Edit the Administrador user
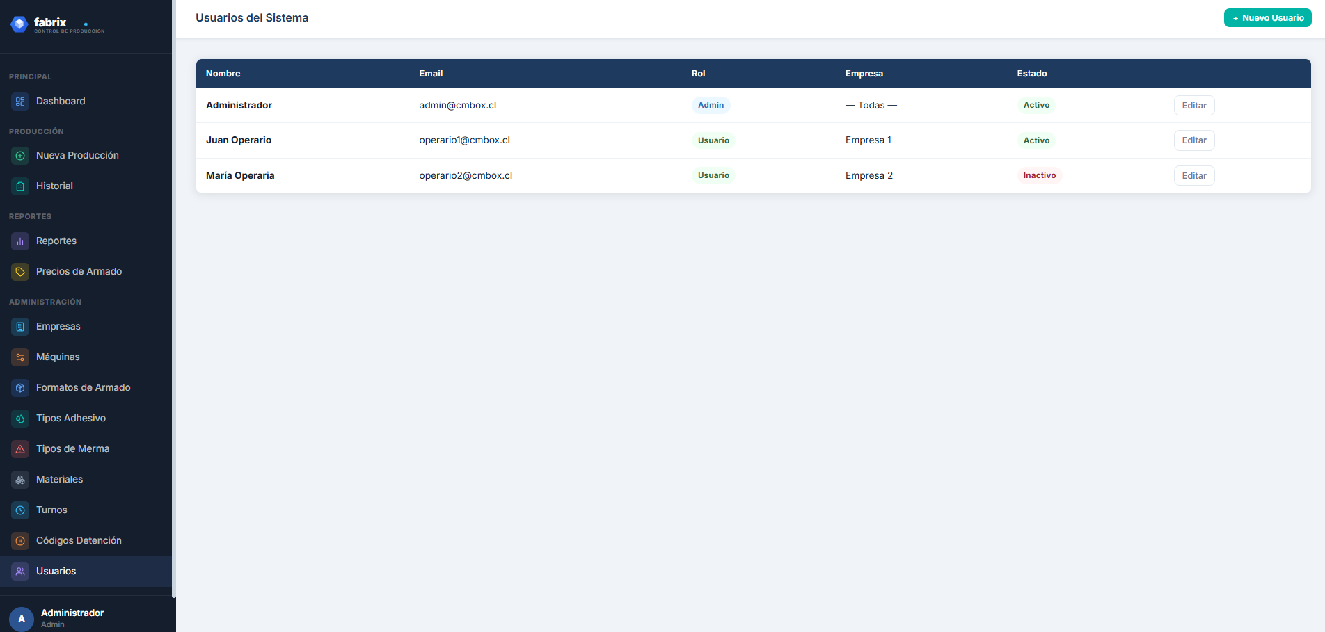This screenshot has width=1325, height=632. (1194, 106)
